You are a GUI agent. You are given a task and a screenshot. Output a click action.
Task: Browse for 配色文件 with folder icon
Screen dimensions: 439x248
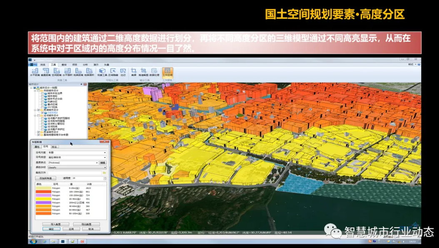105,173
